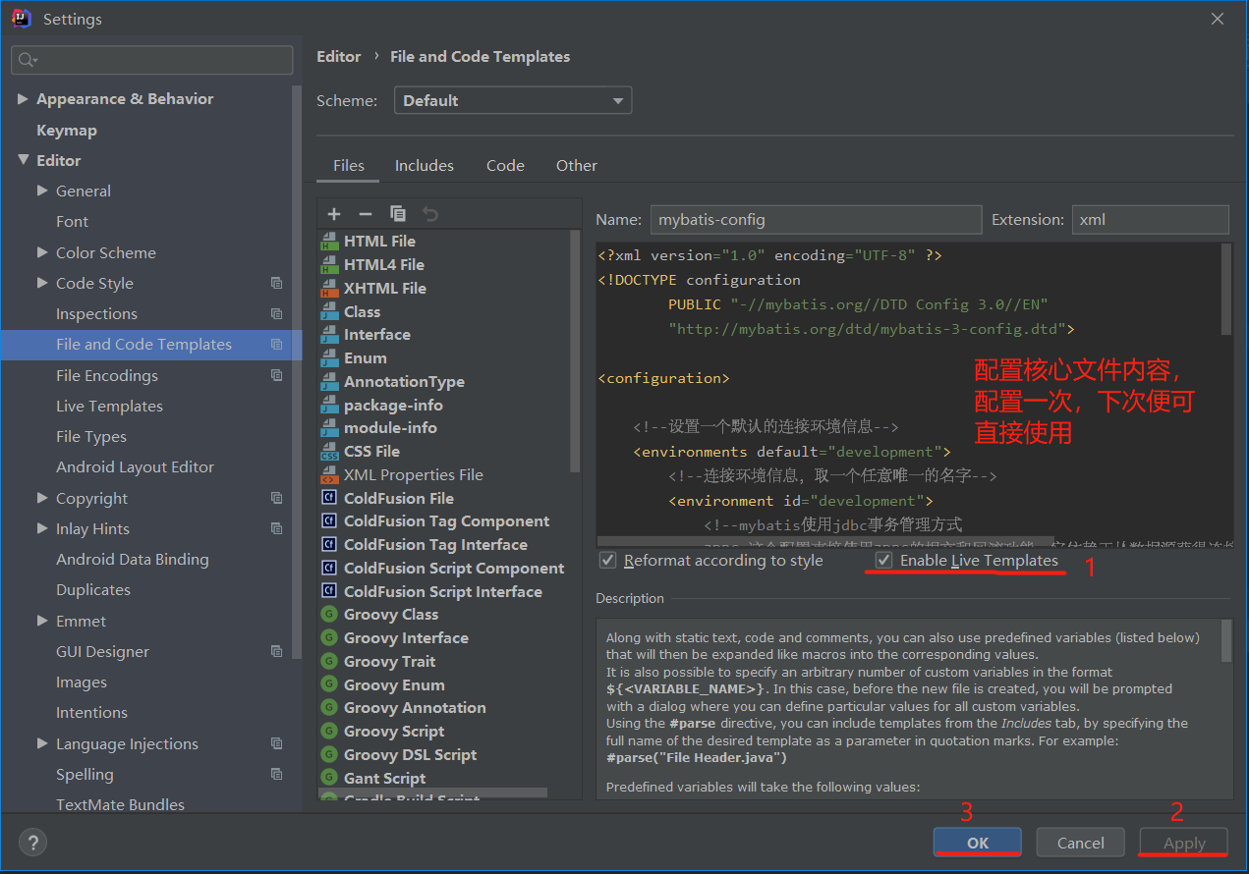The image size is (1249, 874).
Task: Click the template Name input field
Action: [x=816, y=220]
